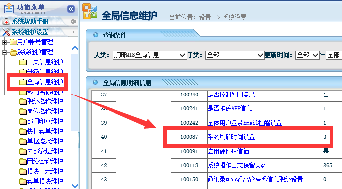This screenshot has height=189, width=342.
Task: Click the 查询条件 panel globe icon
Action: point(95,35)
